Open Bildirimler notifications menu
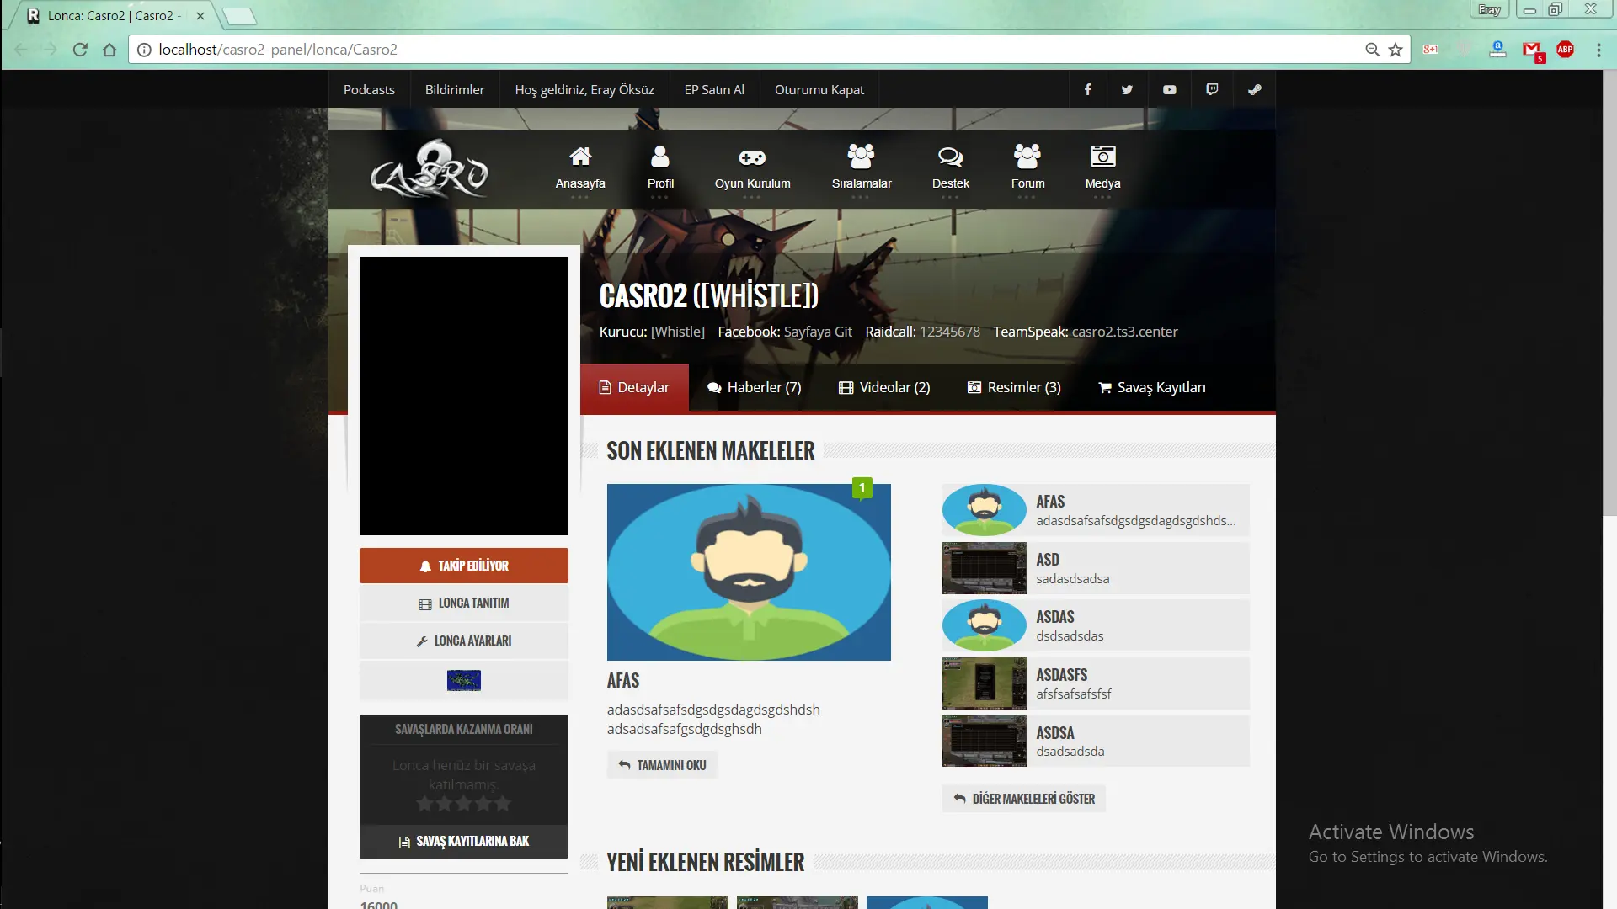 coord(455,89)
